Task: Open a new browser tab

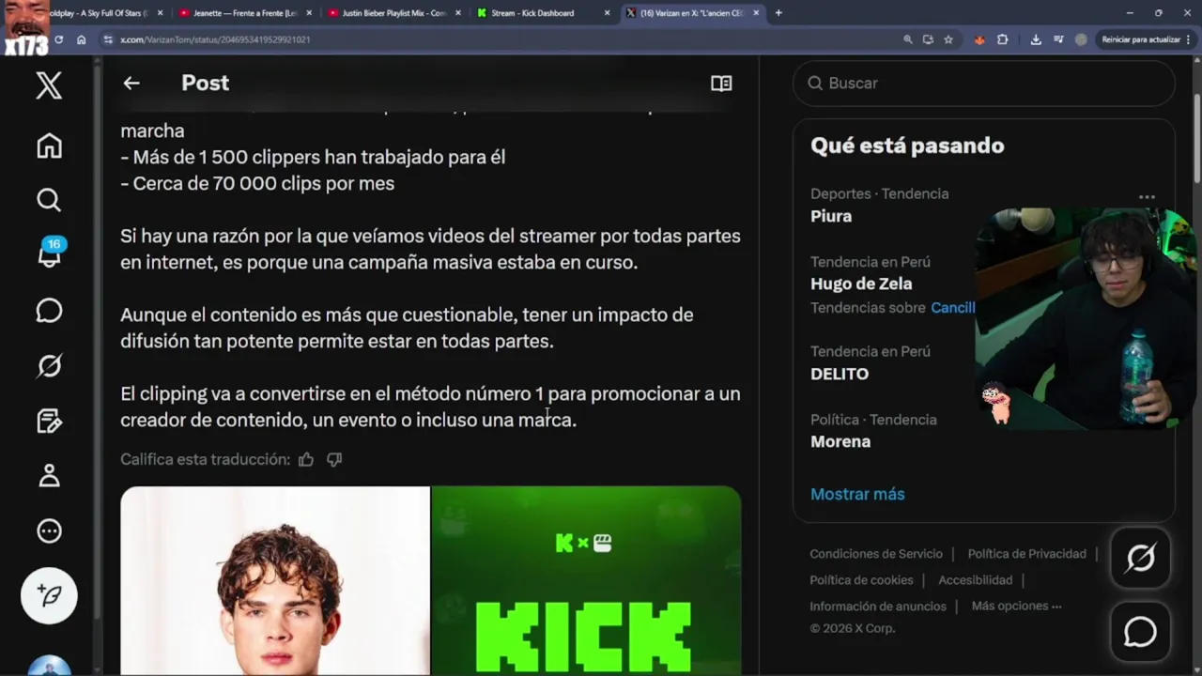Action: [778, 13]
